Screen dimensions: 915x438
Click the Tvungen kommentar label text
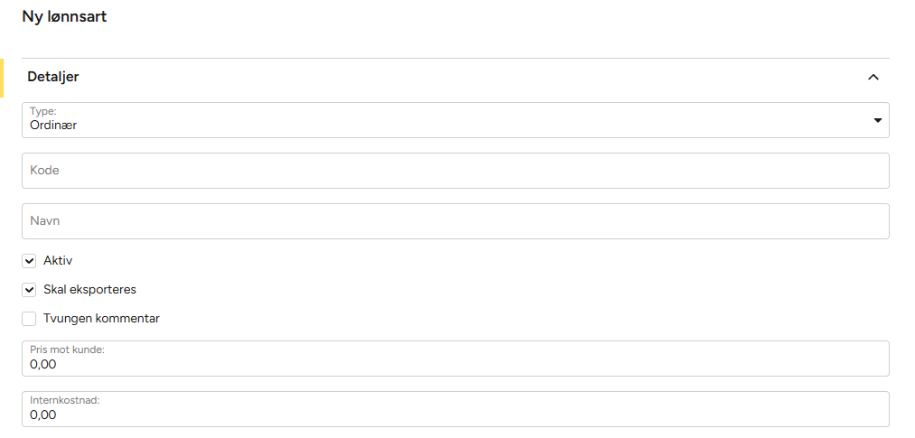(x=101, y=318)
